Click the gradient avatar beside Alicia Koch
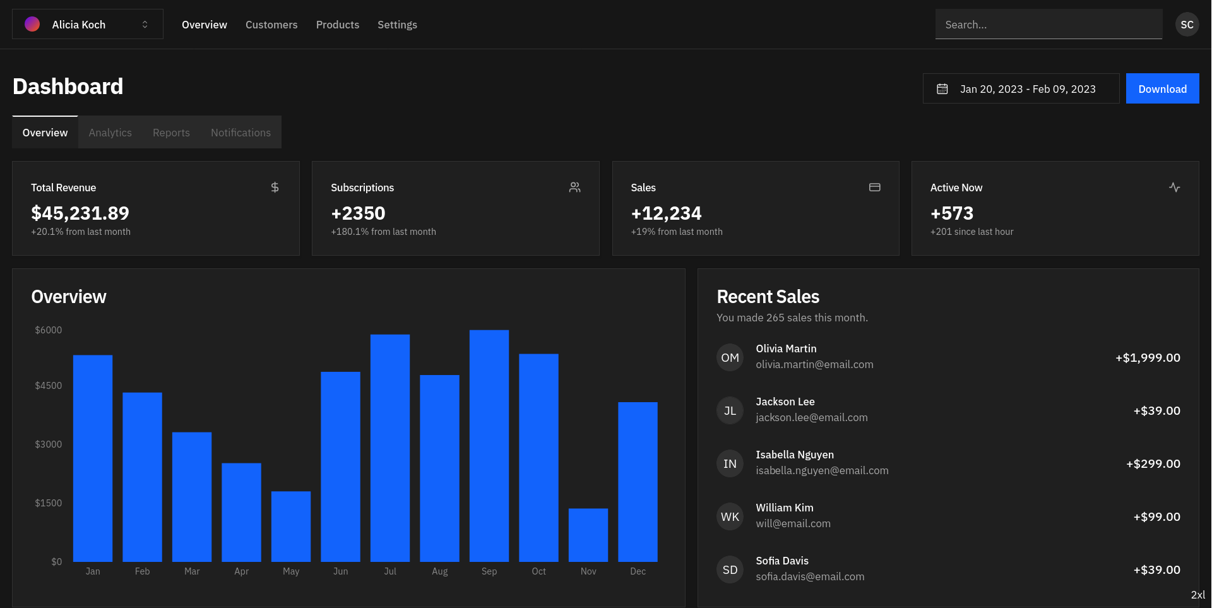 click(x=32, y=24)
